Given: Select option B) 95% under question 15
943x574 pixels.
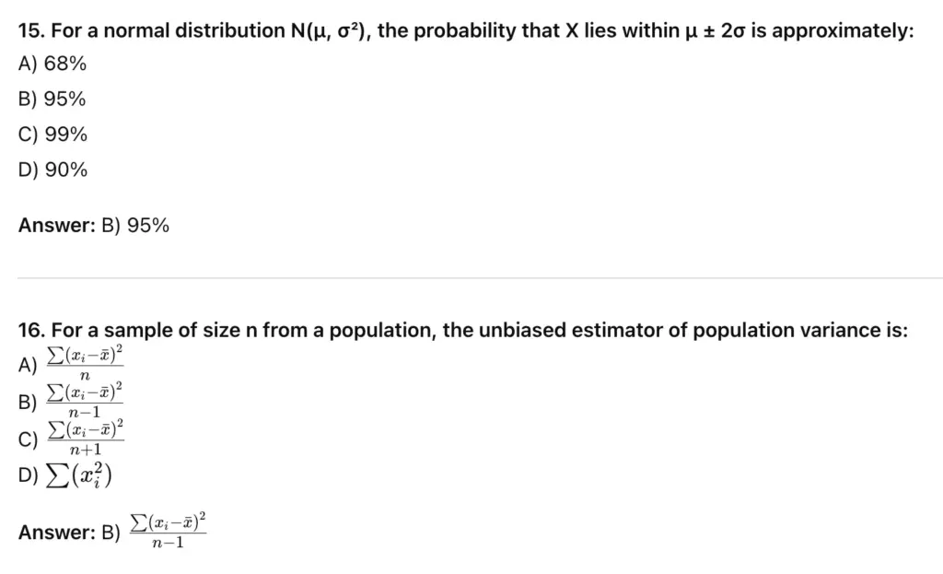Looking at the screenshot, I should pyautogui.click(x=52, y=100).
